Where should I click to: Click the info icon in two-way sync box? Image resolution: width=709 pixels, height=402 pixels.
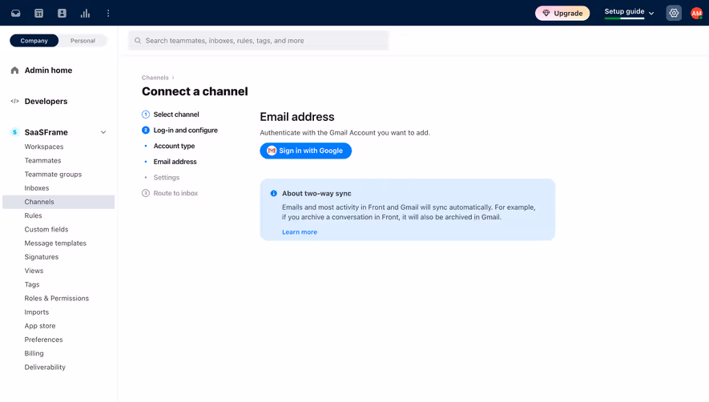coord(273,194)
